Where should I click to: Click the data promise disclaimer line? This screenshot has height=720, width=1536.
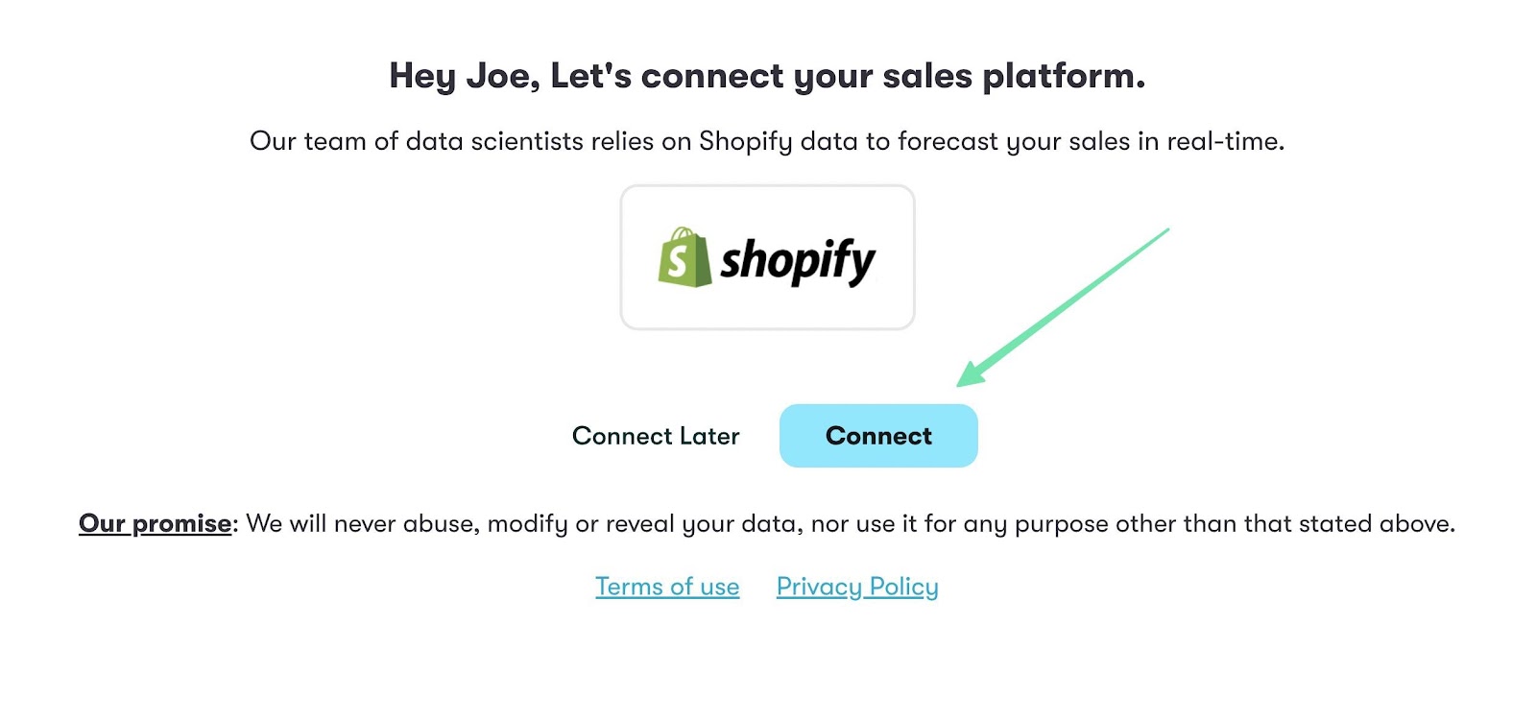coord(768,523)
